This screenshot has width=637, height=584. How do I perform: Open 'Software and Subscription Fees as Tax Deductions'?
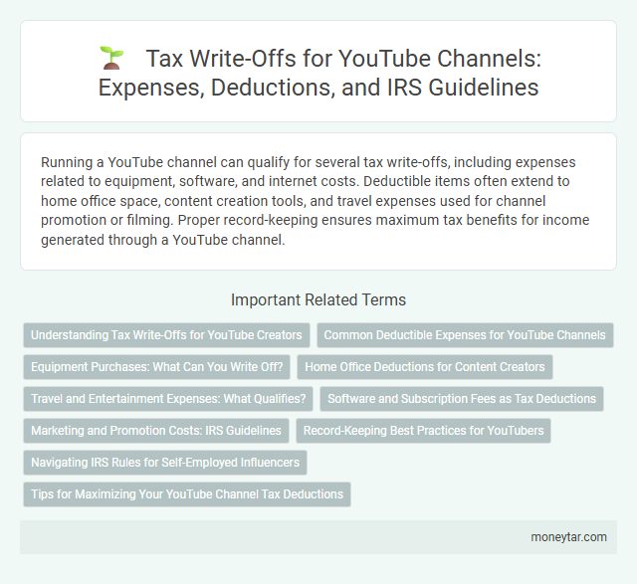coord(462,399)
